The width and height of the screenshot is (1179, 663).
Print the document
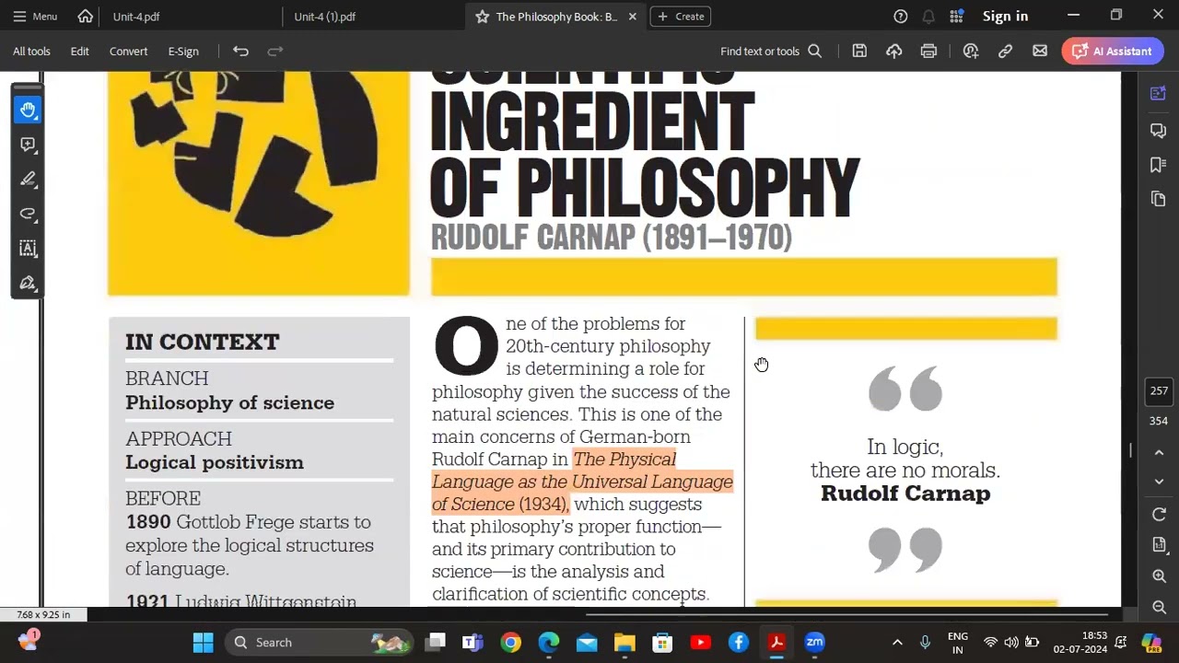[928, 52]
